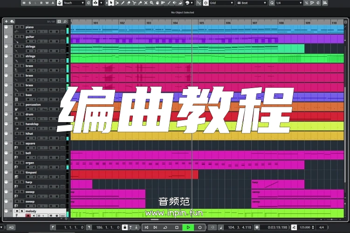Viewport: 350px width, 233px height.
Task: Select the Play speaker tool
Action: (x=175, y=3)
